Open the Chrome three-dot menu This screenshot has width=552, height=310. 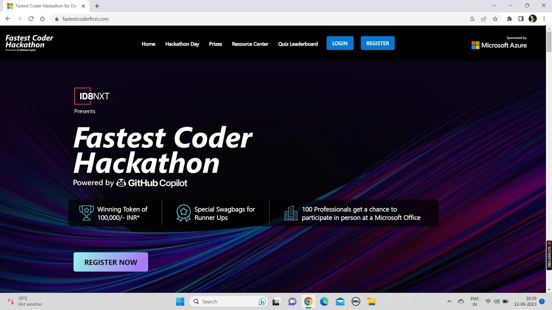(544, 19)
